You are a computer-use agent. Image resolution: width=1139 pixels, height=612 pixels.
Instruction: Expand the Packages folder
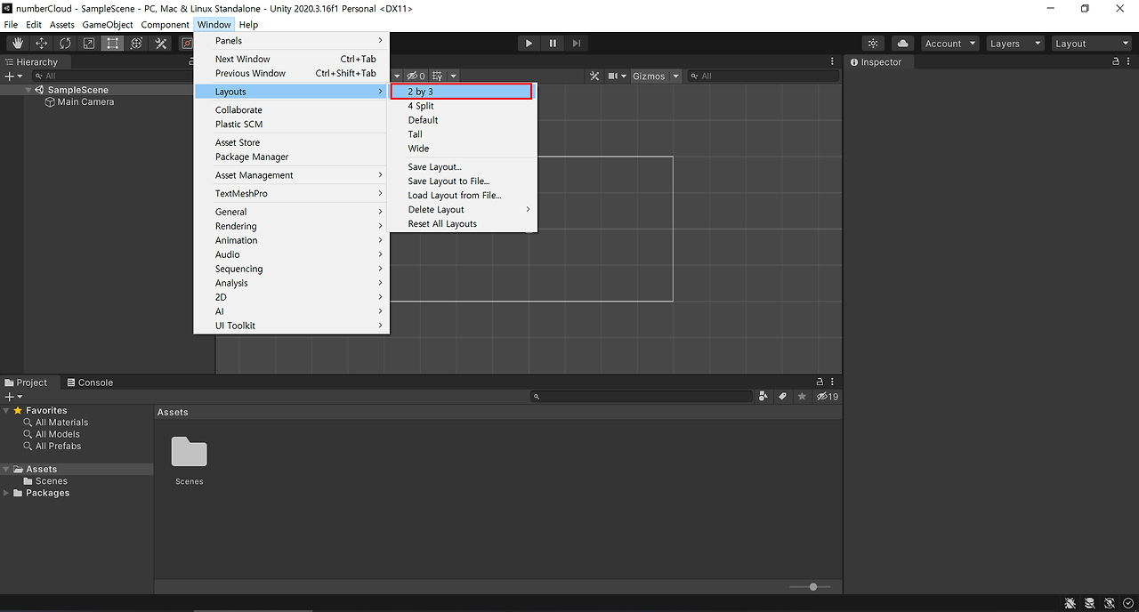[7, 493]
